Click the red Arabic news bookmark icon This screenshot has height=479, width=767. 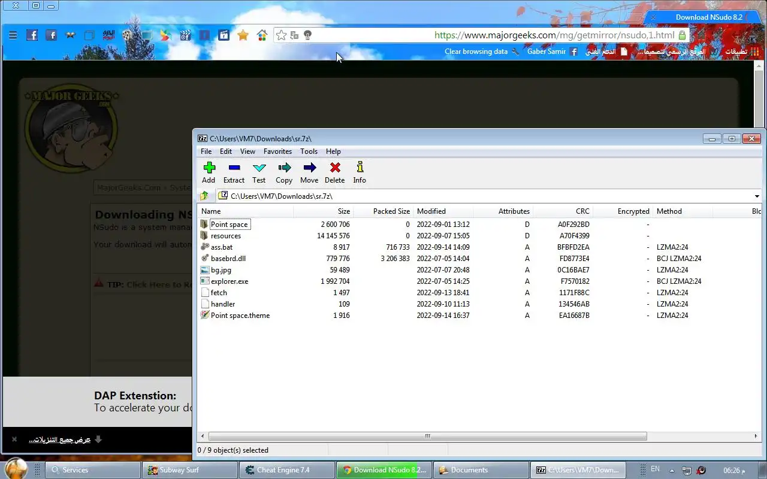click(108, 35)
